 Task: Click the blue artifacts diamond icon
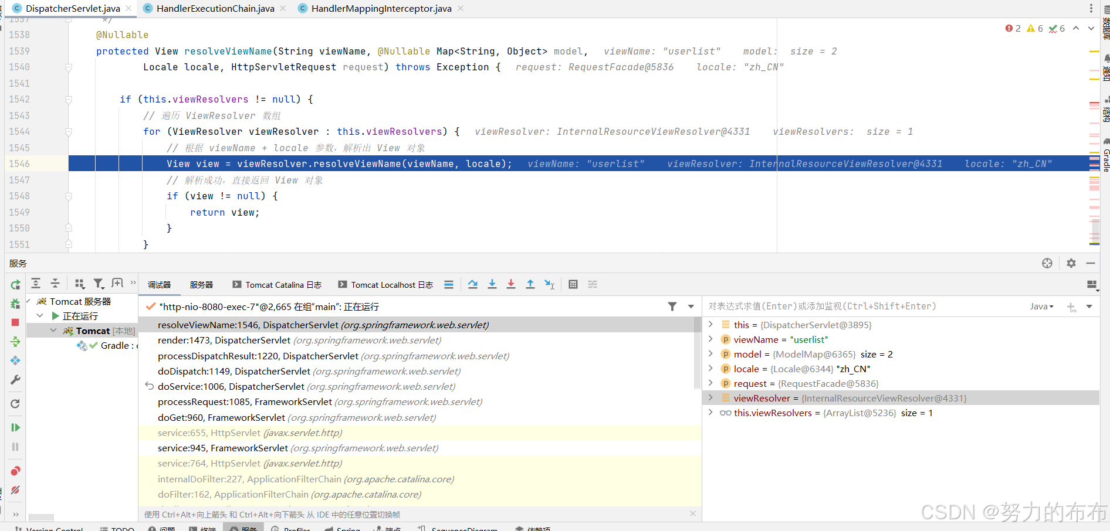tap(15, 360)
